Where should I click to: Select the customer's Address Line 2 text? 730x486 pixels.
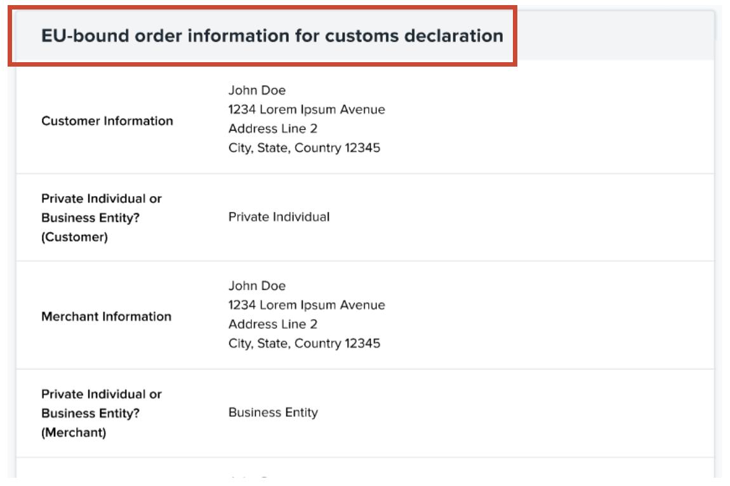pos(272,129)
